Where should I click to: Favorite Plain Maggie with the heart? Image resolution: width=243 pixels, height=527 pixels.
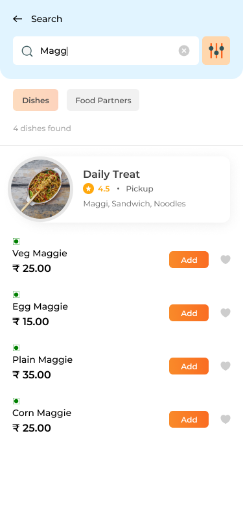pyautogui.click(x=226, y=365)
